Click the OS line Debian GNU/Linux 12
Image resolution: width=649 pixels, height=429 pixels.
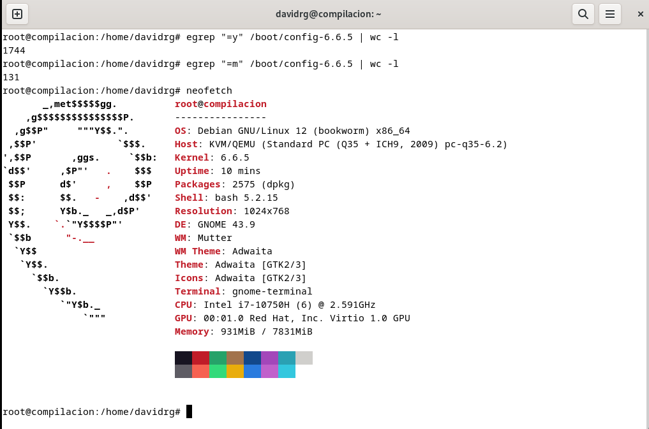click(x=292, y=131)
